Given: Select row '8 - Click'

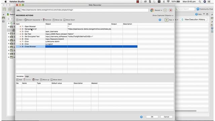Looking at the screenshot, I should [77, 44].
